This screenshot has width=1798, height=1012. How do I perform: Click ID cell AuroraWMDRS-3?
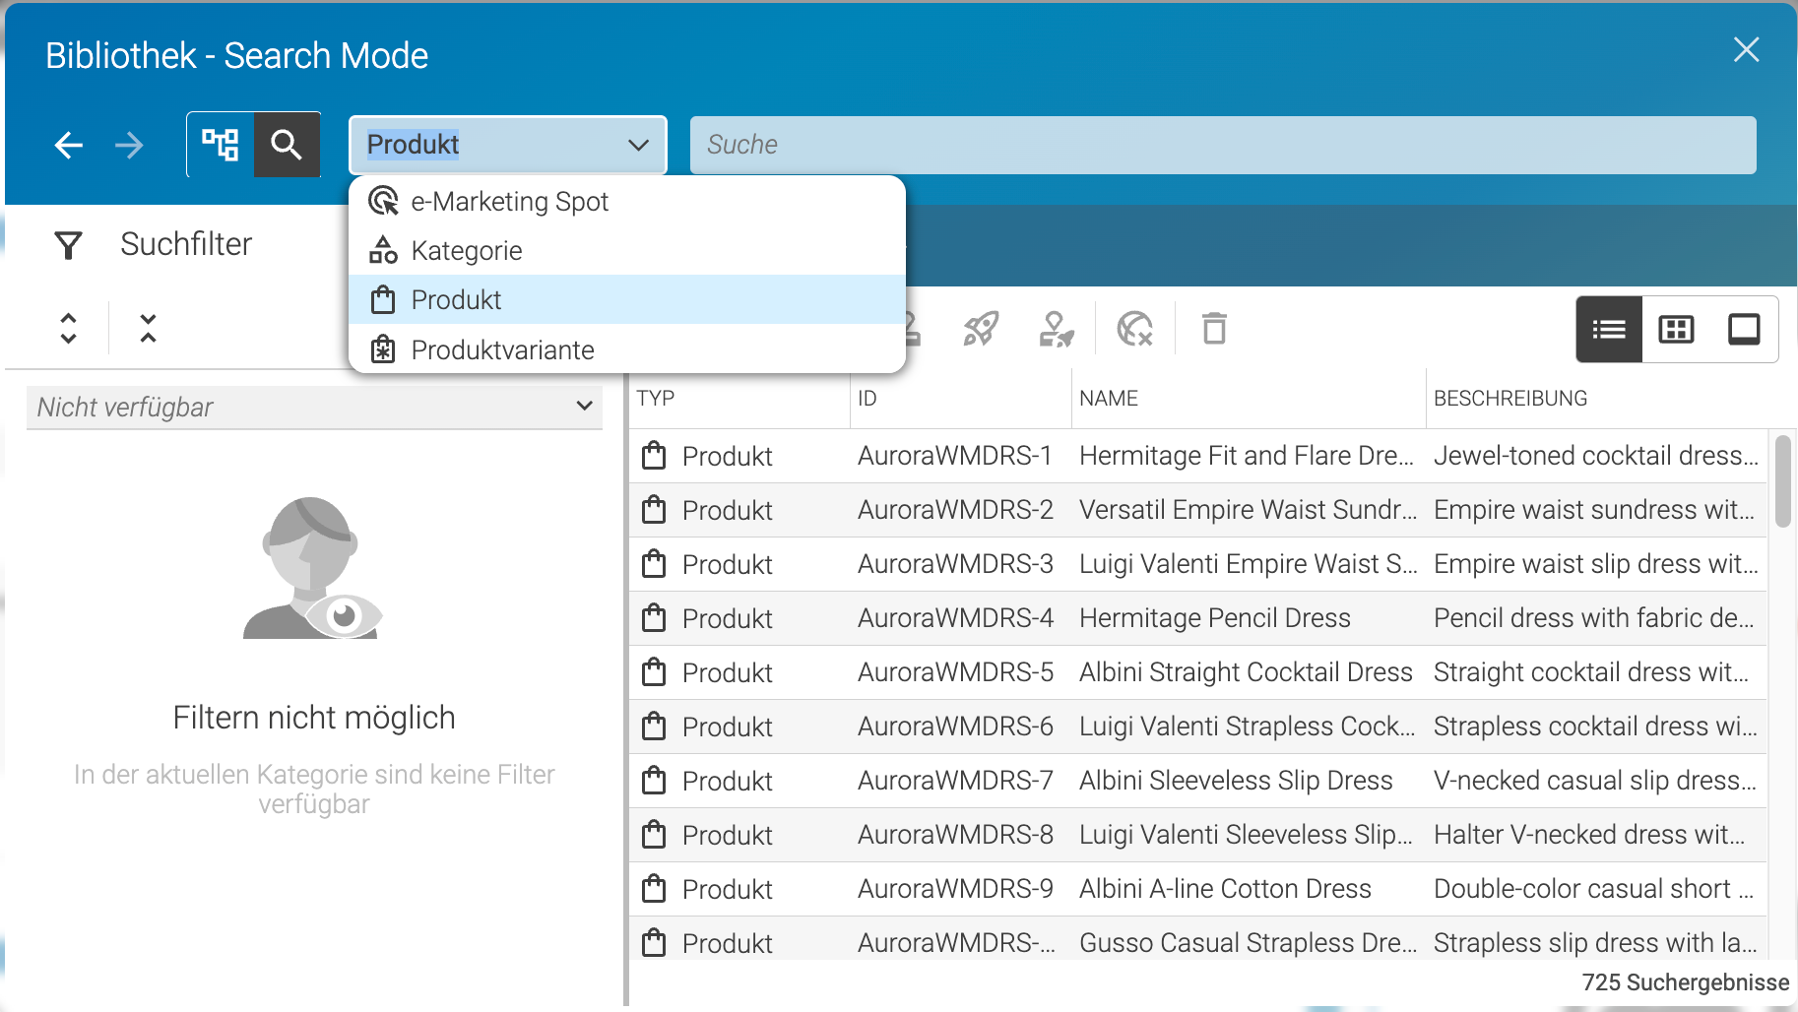click(x=955, y=563)
